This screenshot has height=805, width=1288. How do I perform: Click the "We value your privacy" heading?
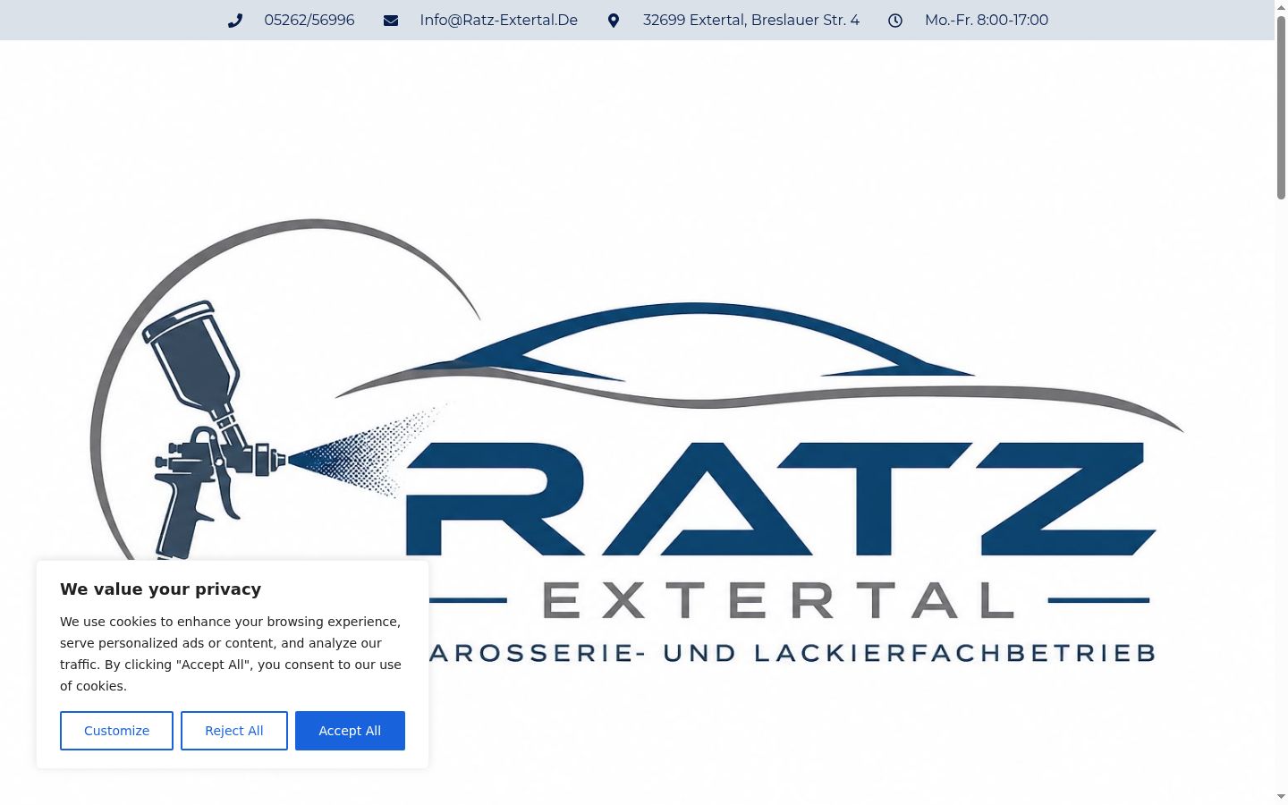(x=161, y=589)
